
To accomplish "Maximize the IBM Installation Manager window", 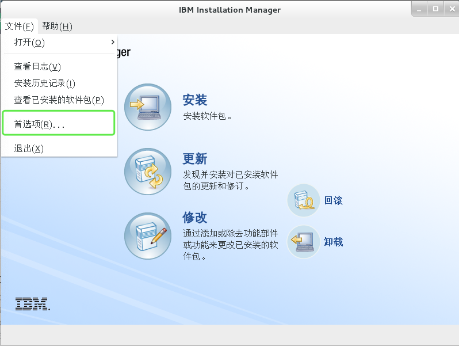I will point(435,9).
